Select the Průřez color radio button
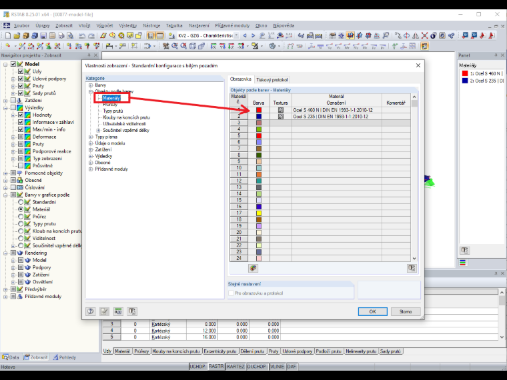Image resolution: width=507 pixels, height=380 pixels. point(21,217)
